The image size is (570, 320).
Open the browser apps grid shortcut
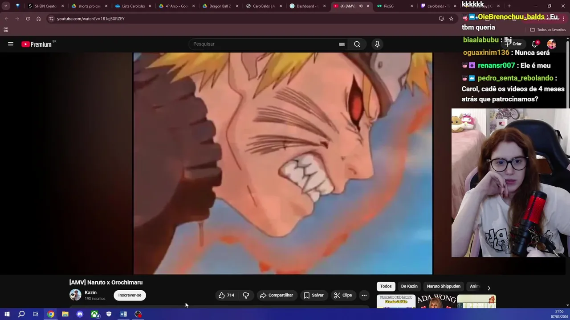[6, 30]
